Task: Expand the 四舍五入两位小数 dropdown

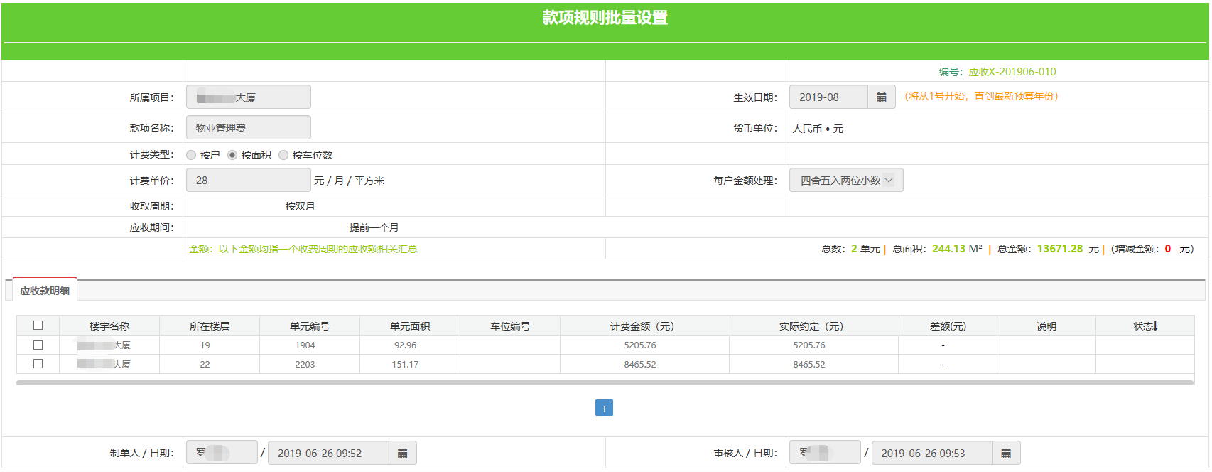Action: [x=845, y=181]
